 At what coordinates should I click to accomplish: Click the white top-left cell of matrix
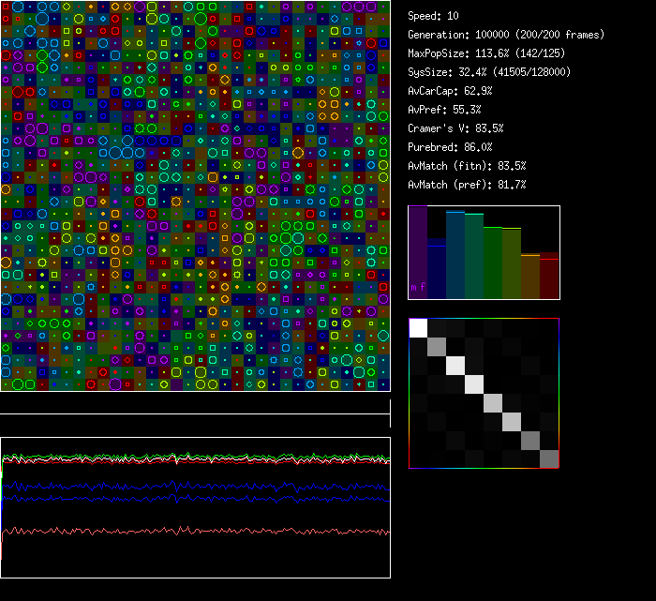click(418, 327)
